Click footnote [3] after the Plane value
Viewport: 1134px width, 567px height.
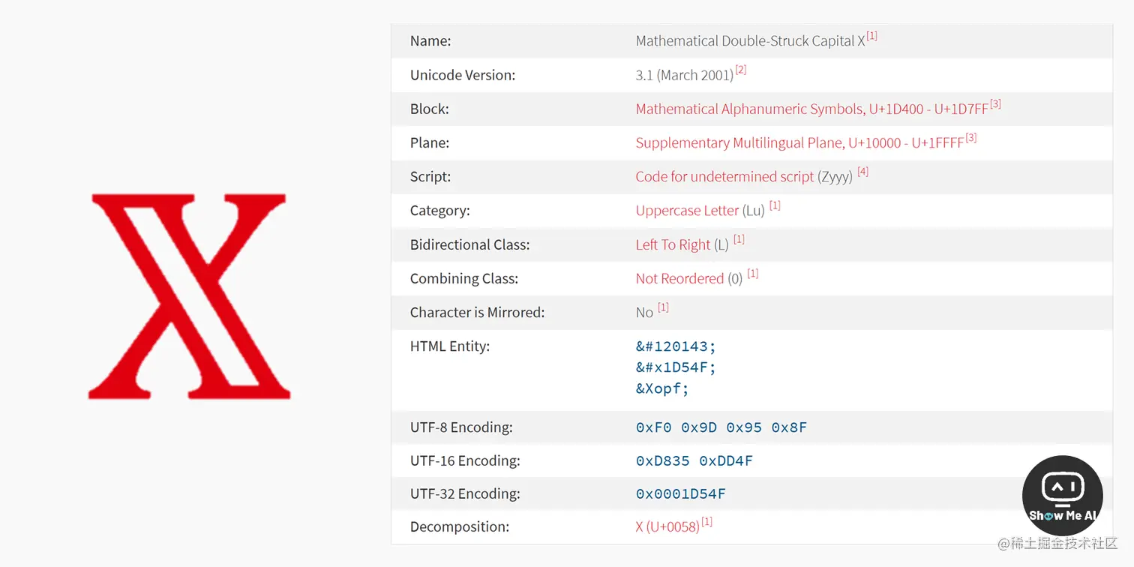click(970, 137)
